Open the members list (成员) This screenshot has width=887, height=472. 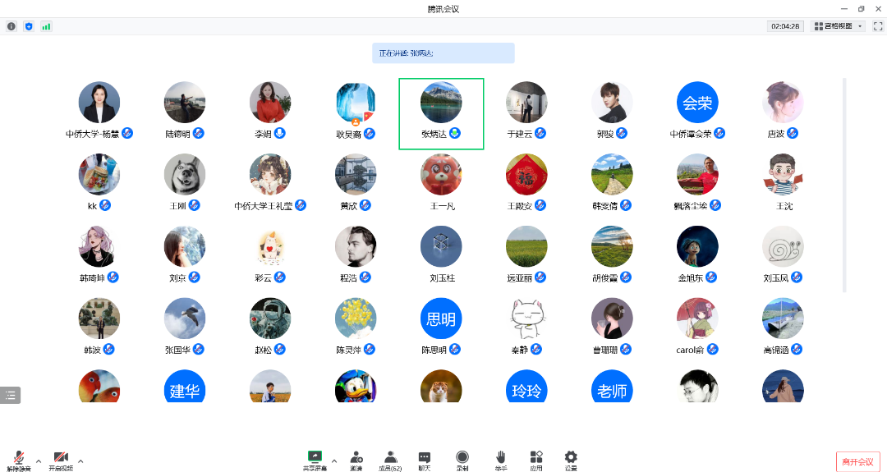[x=390, y=459]
